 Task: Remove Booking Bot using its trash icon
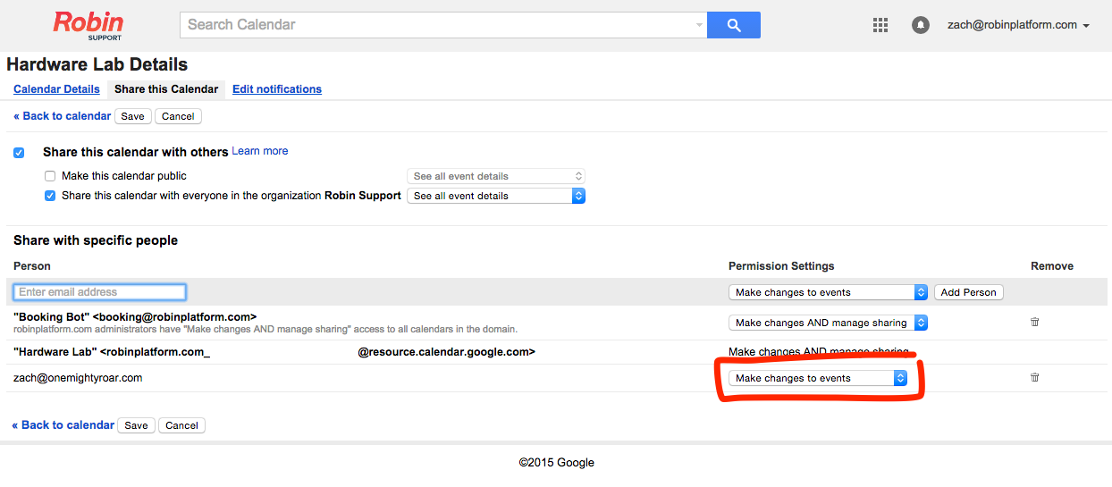click(x=1035, y=322)
